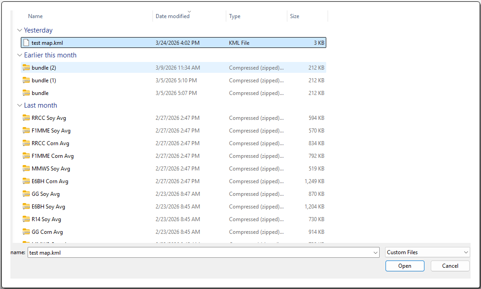Select the R14 Soy Avg zip icon

(x=26, y=219)
